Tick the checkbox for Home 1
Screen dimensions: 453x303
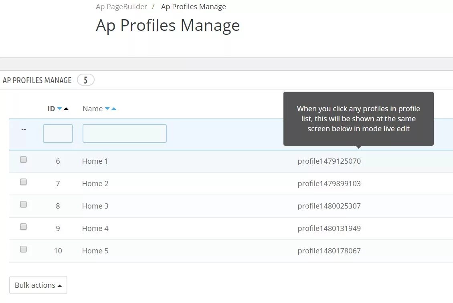[24, 160]
